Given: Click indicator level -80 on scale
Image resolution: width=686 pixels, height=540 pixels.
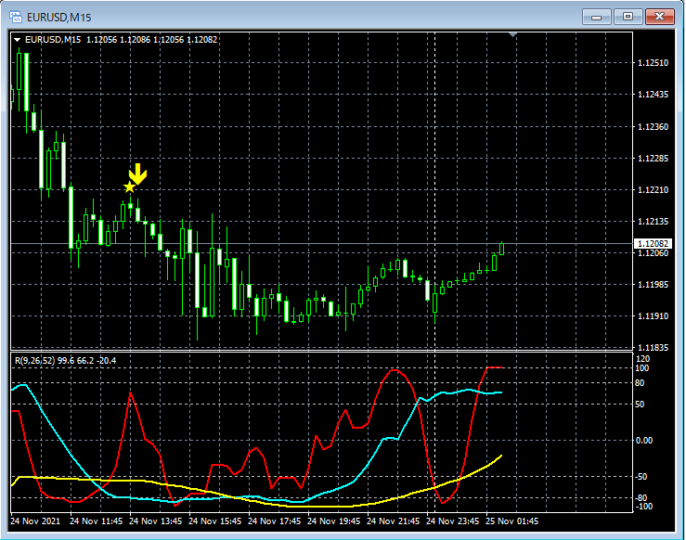Looking at the screenshot, I should pos(641,498).
